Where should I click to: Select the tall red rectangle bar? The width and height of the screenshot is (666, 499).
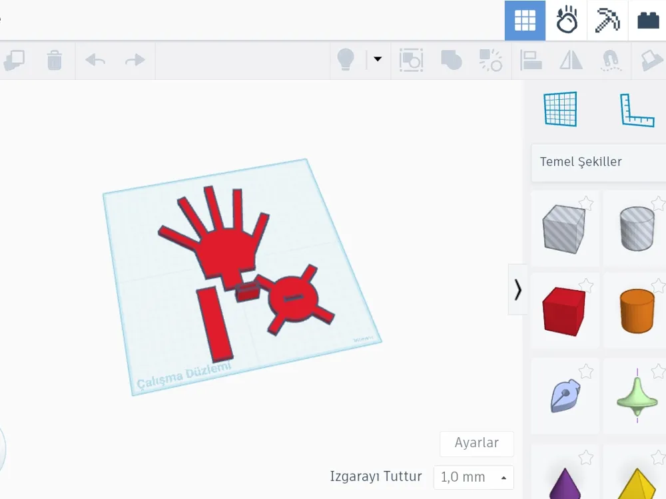coord(214,324)
